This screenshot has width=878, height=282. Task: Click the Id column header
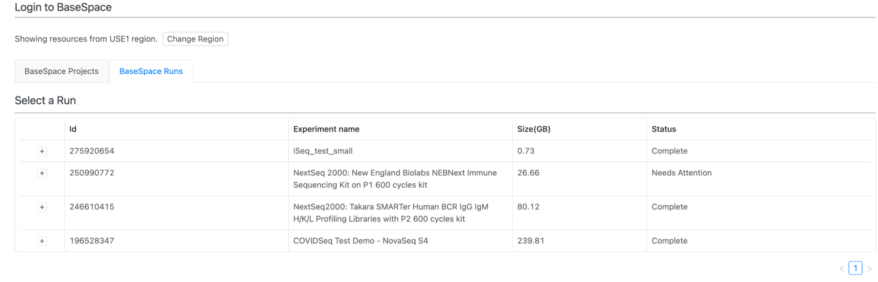pos(73,129)
